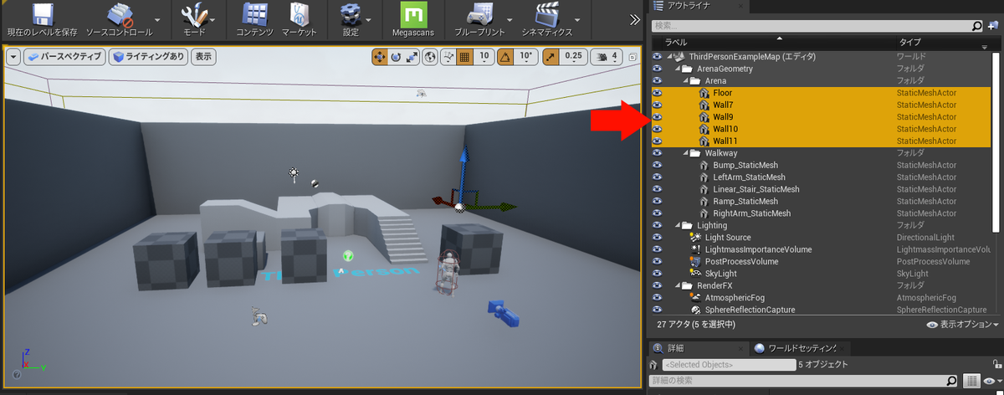This screenshot has height=395, width=1004.
Task: Adjust camera speed setting showing 4
Action: [x=607, y=57]
